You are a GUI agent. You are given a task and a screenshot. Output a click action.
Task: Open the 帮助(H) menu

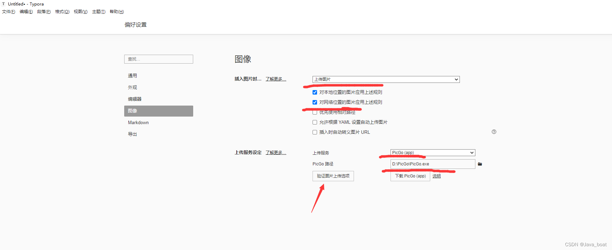pyautogui.click(x=117, y=12)
